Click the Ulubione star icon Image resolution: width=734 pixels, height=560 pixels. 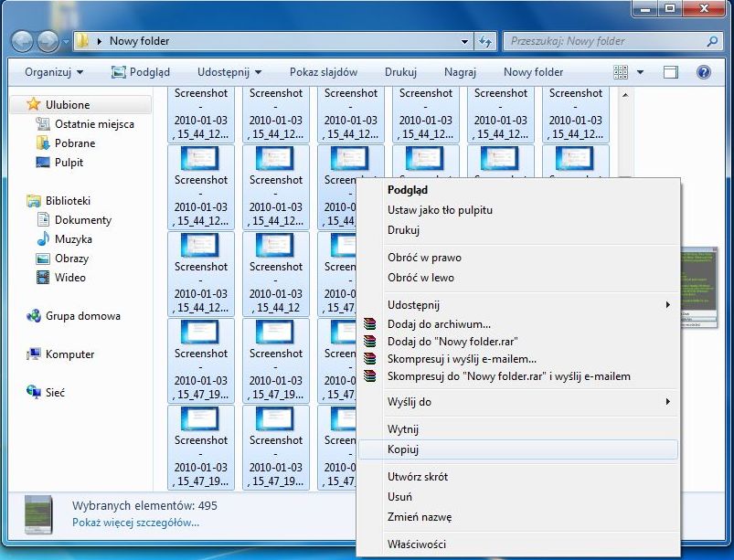click(x=33, y=104)
